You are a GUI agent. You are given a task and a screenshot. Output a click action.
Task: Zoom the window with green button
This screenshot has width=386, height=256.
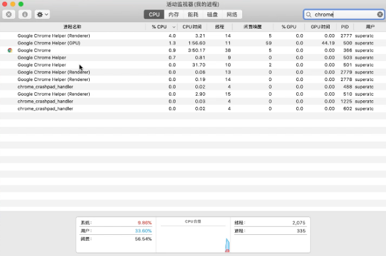[21, 4]
